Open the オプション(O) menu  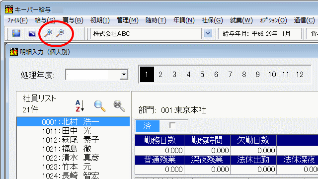[x=273, y=20]
